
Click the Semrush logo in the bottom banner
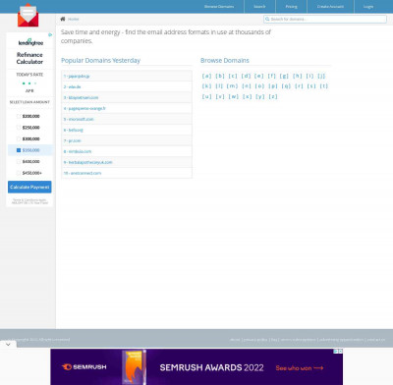tap(84, 367)
